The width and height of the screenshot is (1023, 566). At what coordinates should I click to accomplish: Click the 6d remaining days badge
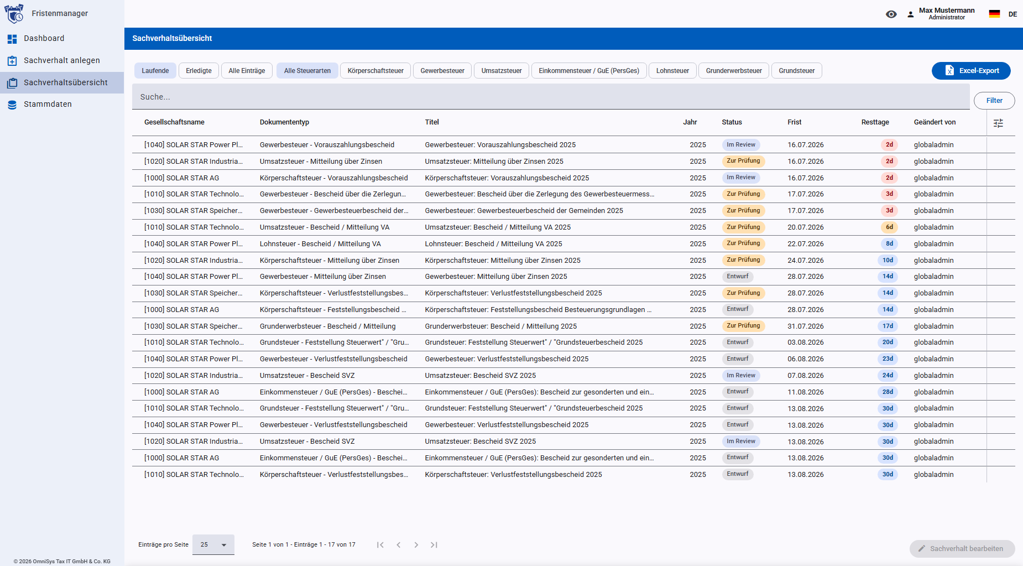click(x=889, y=227)
